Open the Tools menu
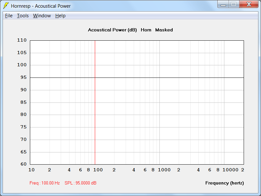This screenshot has width=261, height=196. click(x=23, y=16)
